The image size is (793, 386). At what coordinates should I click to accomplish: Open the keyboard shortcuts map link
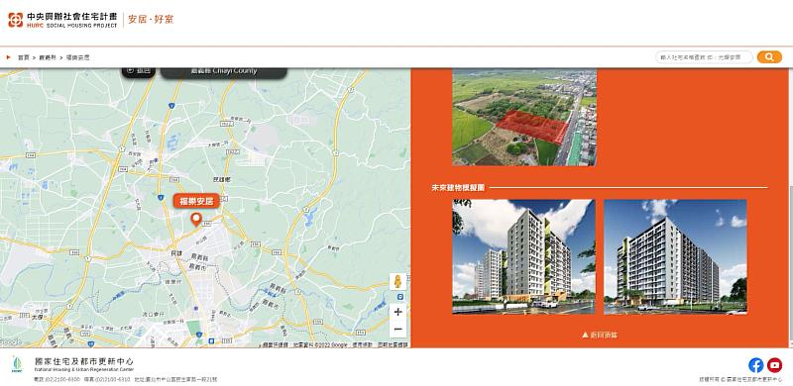(x=276, y=345)
